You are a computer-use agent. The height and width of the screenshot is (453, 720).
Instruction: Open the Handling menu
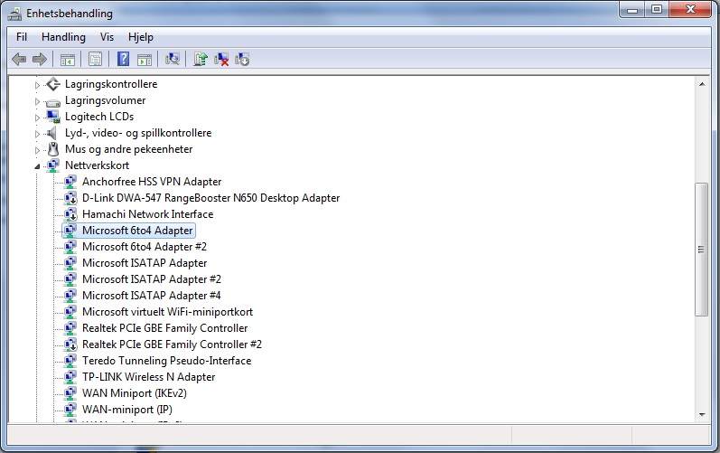tap(63, 37)
